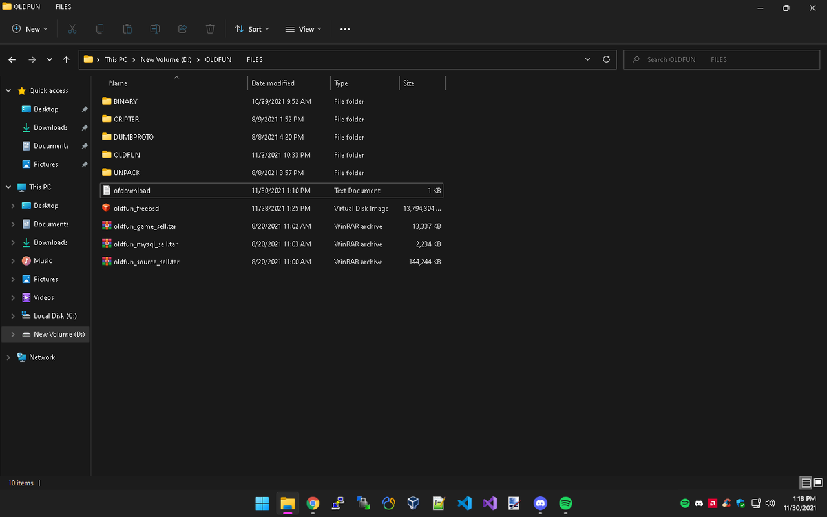Click This PC in address breadcrumb
The image size is (827, 517).
click(x=116, y=59)
